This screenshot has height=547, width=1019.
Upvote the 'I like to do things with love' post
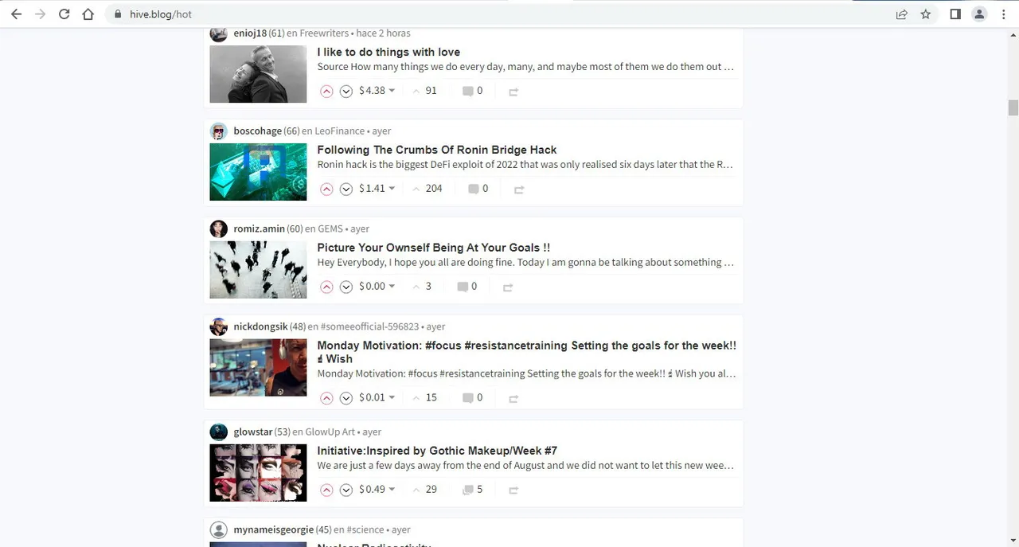326,92
